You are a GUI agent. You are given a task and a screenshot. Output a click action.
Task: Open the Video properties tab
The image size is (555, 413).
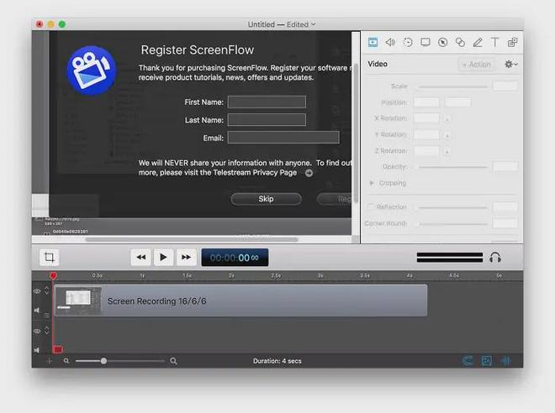[x=373, y=42]
